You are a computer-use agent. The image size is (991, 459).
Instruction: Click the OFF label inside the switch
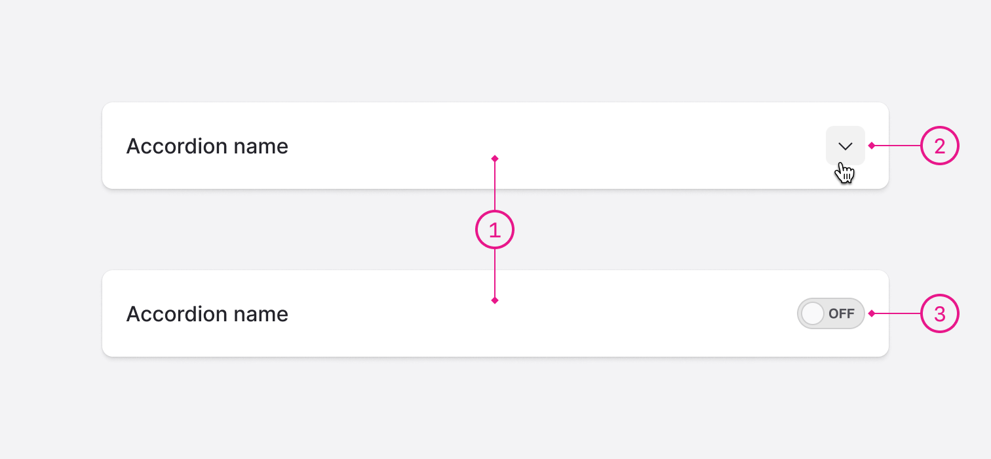point(842,313)
